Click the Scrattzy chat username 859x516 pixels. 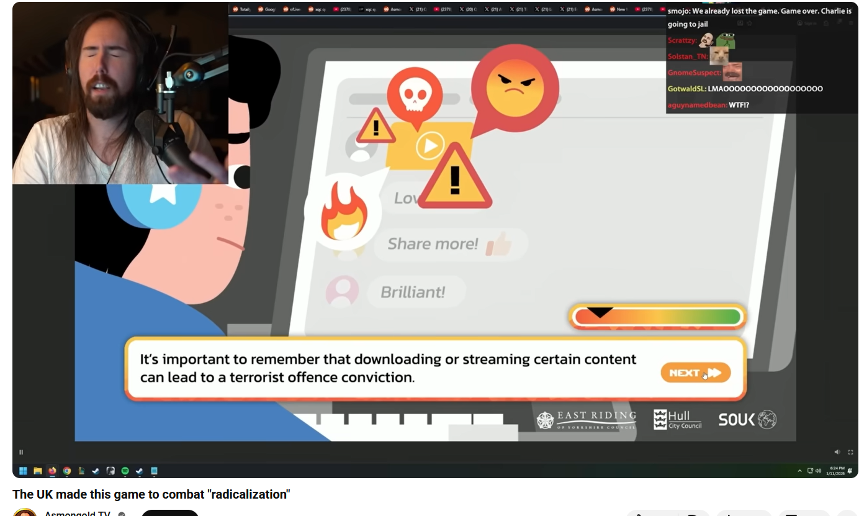click(683, 40)
